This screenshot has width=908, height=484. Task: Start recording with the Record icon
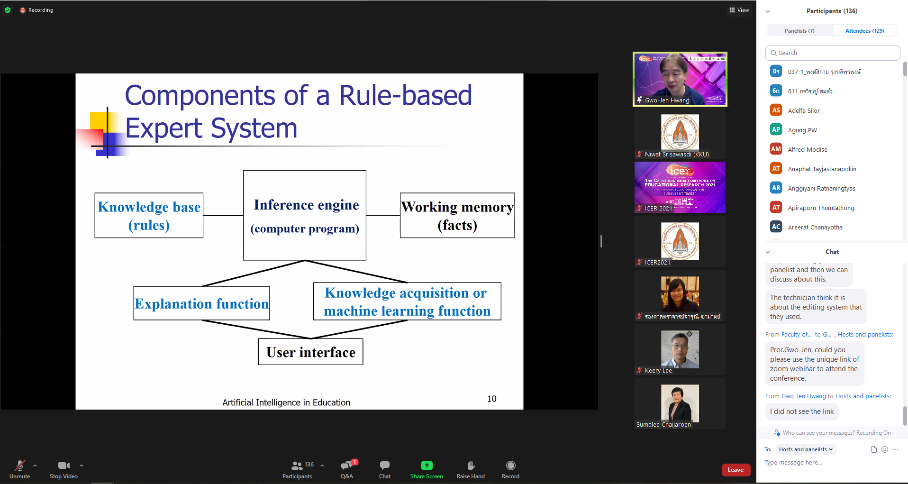tap(510, 466)
